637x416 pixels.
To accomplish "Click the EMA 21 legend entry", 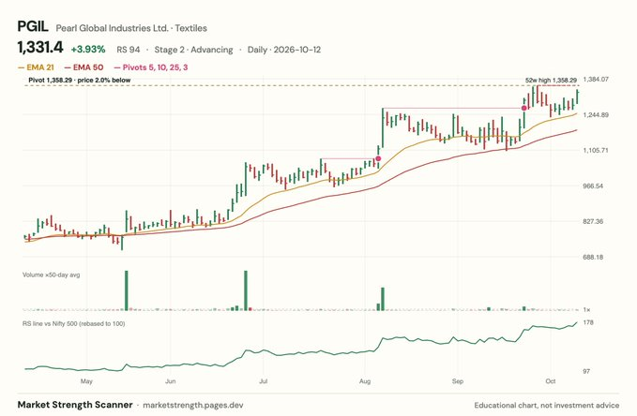I will (36, 67).
